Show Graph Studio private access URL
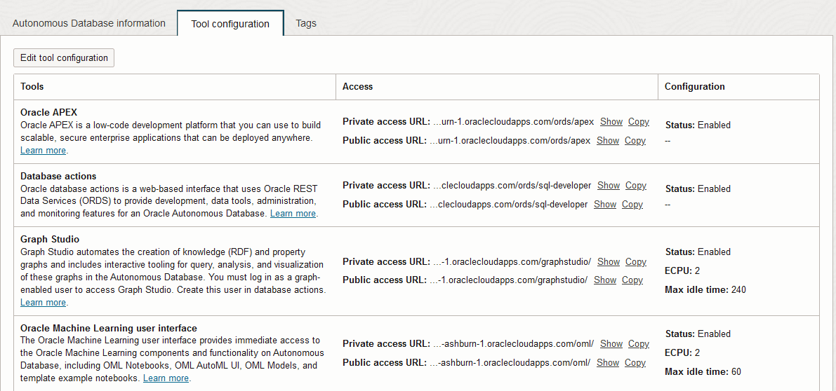Image resolution: width=836 pixels, height=391 pixels. tap(609, 262)
